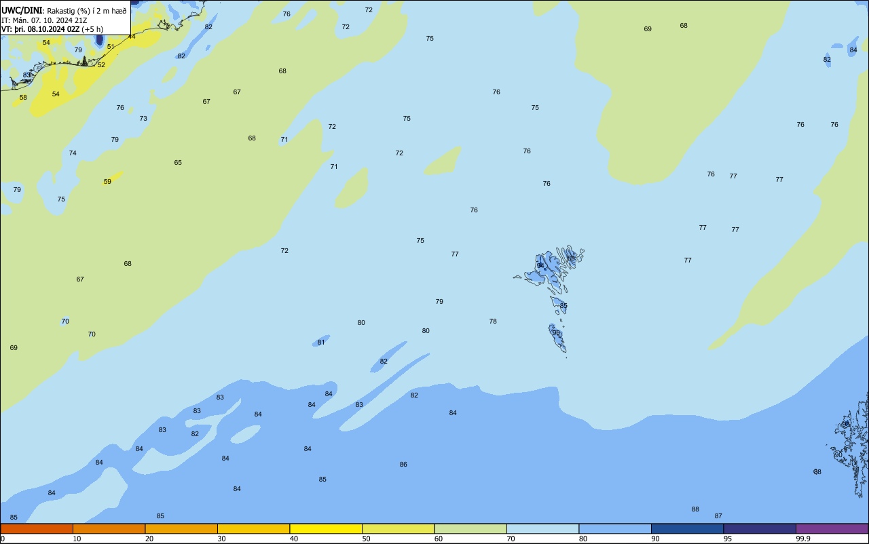Click the legend tick label 10
869x544 pixels.
click(x=77, y=539)
